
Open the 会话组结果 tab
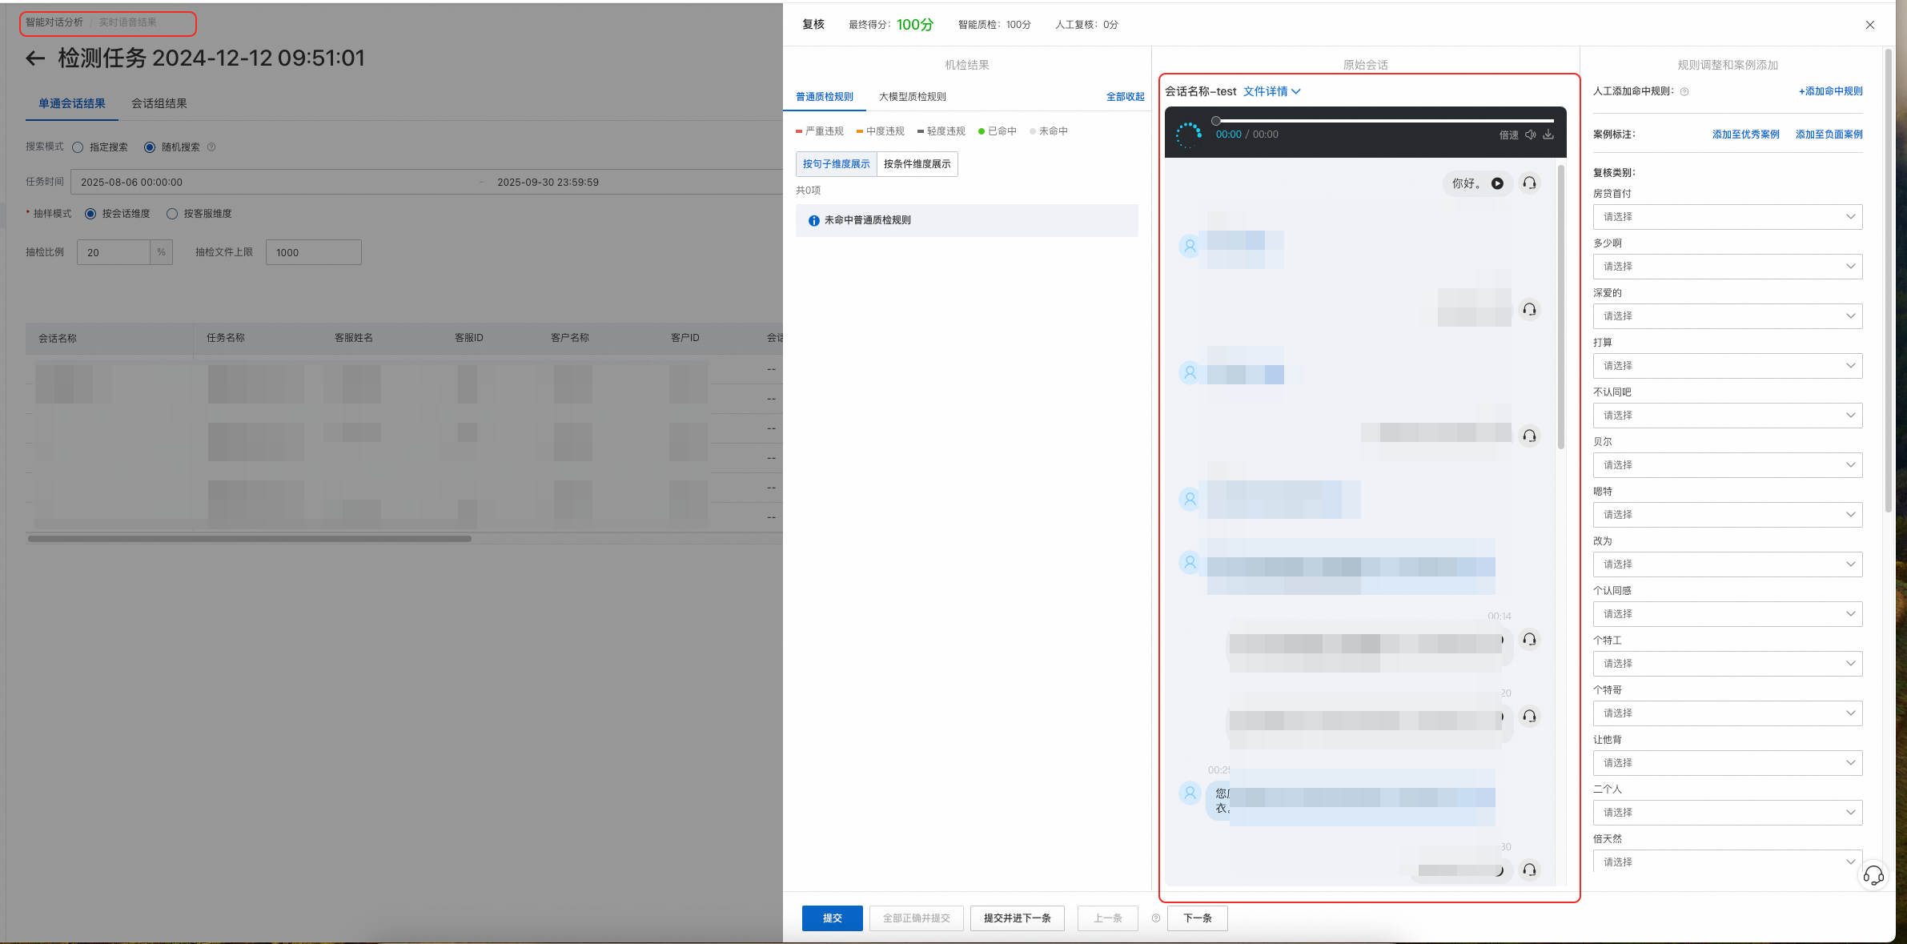[159, 103]
